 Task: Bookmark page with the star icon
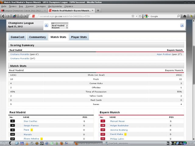click(133, 16)
